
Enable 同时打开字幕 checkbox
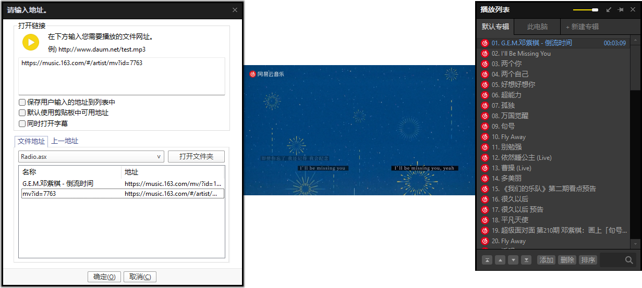coord(22,124)
